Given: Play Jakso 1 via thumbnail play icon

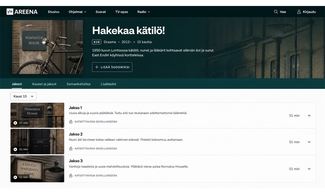Looking at the screenshot, I should point(15,123).
